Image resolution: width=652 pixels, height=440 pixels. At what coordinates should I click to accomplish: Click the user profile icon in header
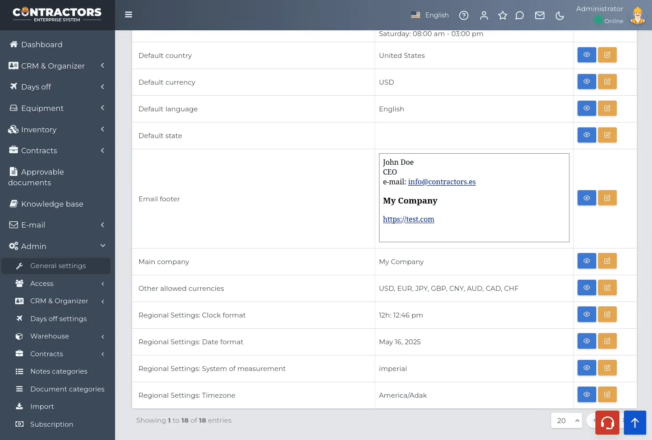coord(484,16)
